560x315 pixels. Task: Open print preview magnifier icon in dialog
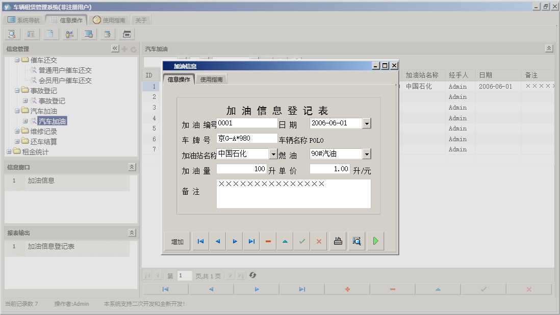357,242
